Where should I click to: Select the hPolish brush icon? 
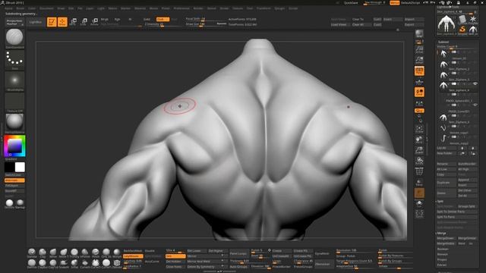(x=84, y=253)
